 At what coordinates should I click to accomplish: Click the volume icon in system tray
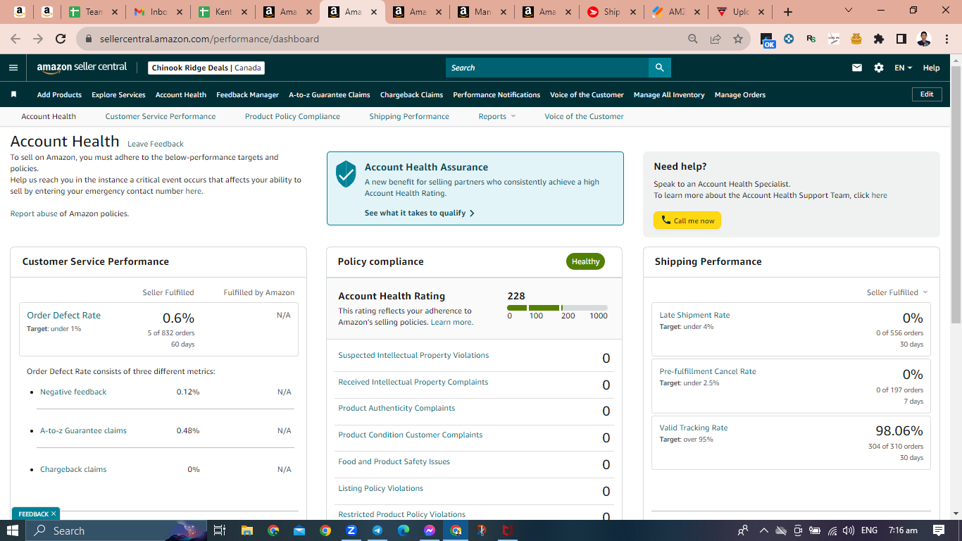click(849, 530)
